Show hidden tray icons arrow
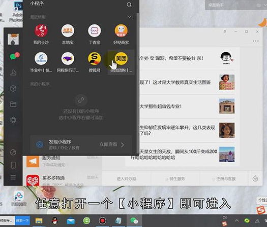267x227 pixels. pos(236,220)
